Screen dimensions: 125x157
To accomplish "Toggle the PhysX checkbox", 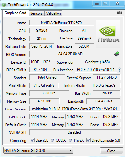I will click(x=71, y=140).
